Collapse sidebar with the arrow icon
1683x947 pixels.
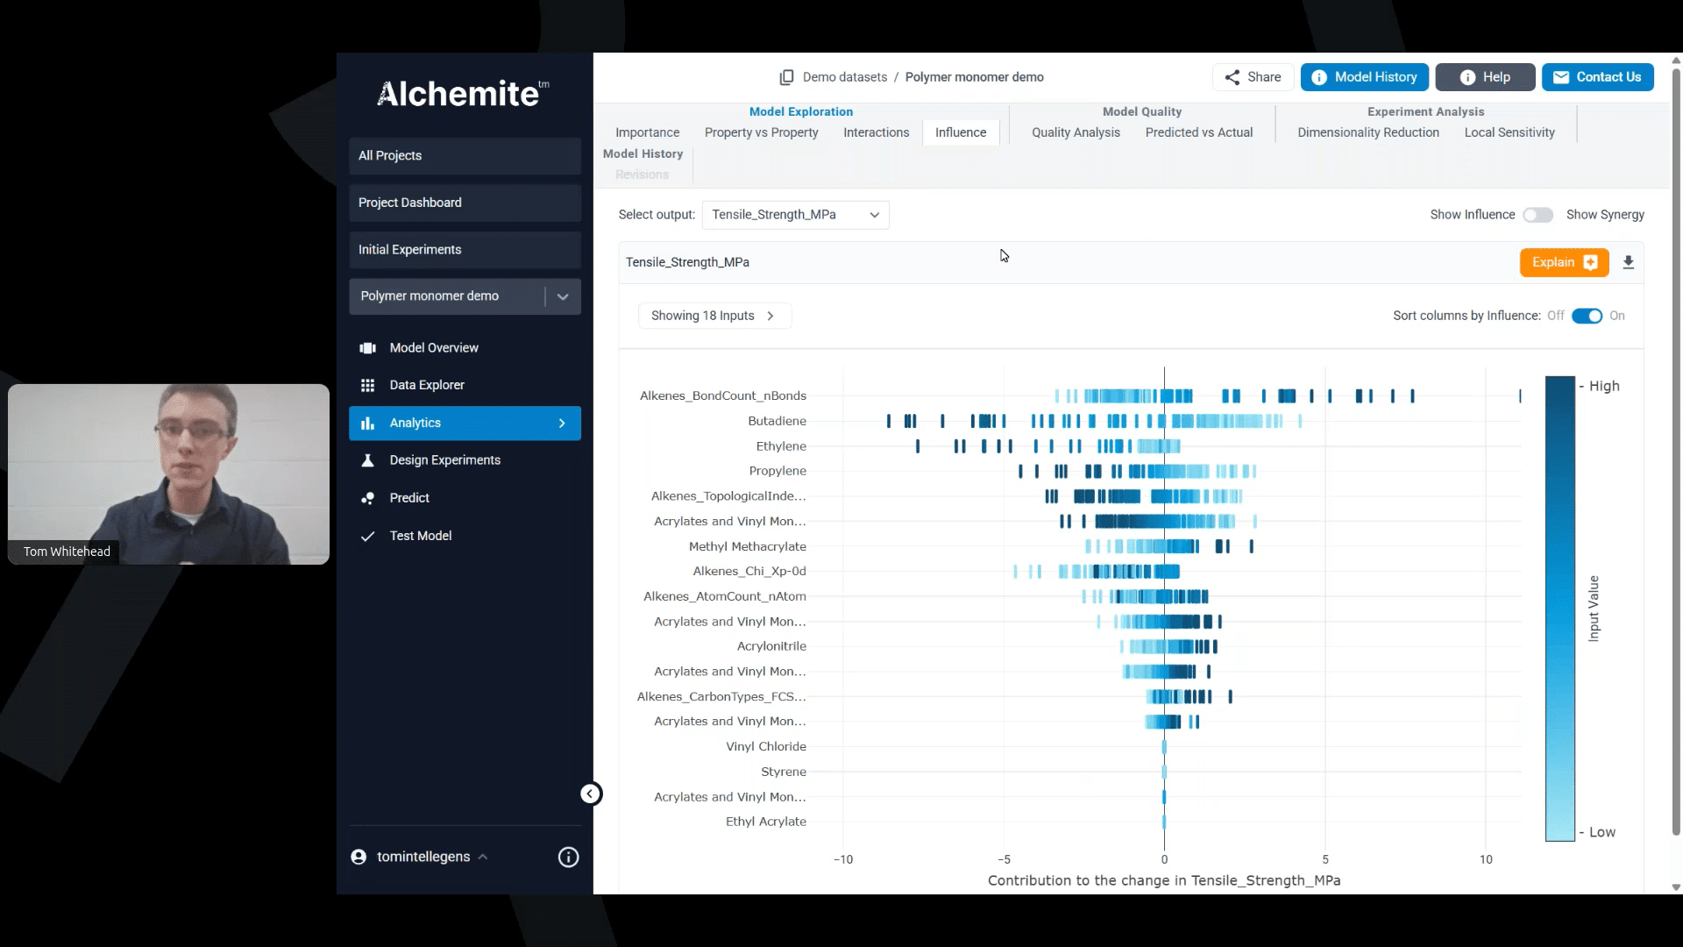pos(591,794)
